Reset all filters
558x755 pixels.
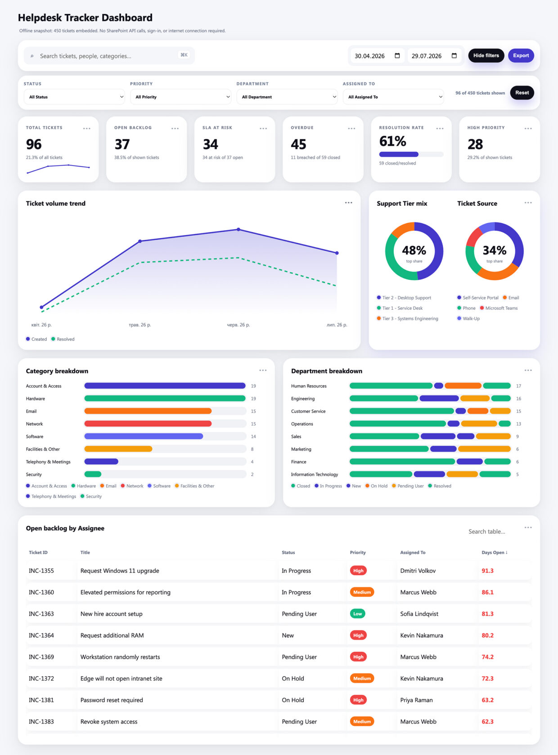(522, 93)
